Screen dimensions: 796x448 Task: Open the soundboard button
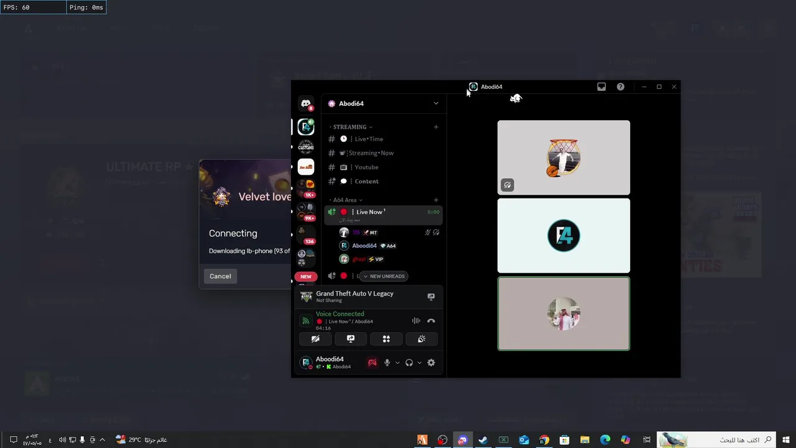tap(422, 339)
